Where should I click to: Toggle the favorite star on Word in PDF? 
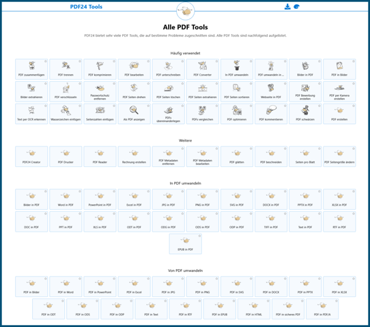pos(80,191)
